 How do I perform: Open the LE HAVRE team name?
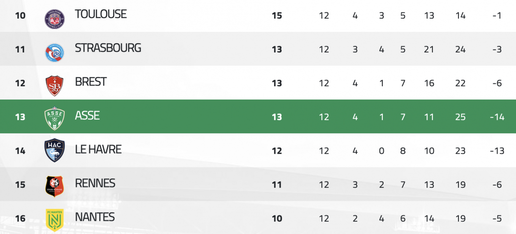98,150
